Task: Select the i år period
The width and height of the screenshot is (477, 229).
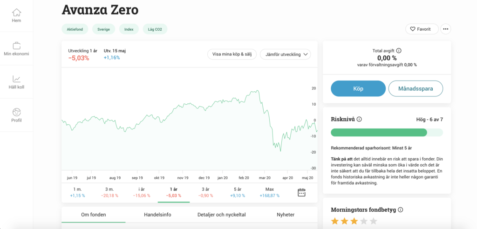Action: click(142, 193)
